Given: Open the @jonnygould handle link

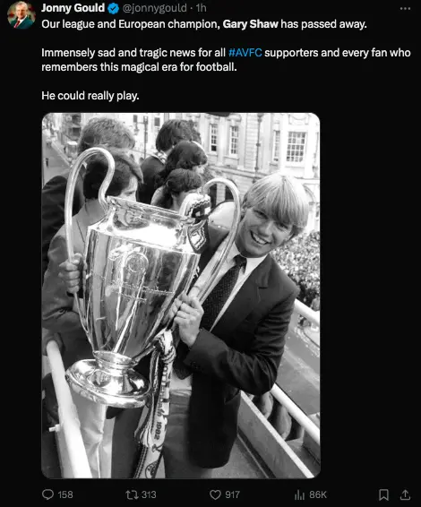Looking at the screenshot, I should (155, 8).
